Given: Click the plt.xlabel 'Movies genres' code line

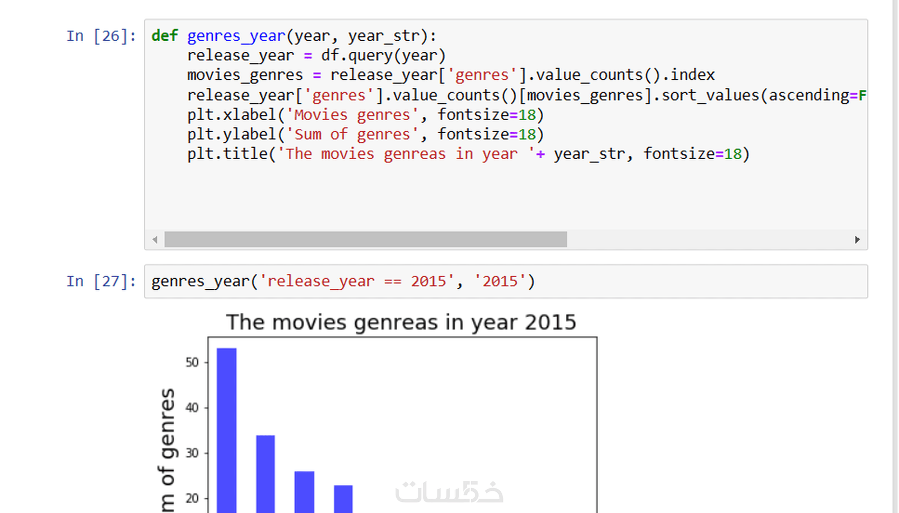Looking at the screenshot, I should click(365, 115).
